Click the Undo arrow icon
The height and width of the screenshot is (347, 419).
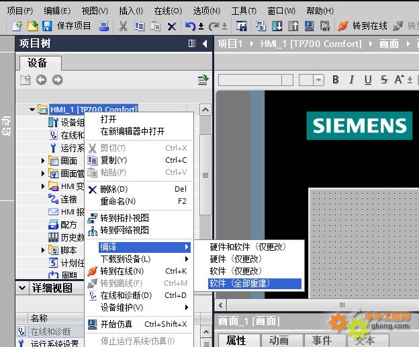190,26
